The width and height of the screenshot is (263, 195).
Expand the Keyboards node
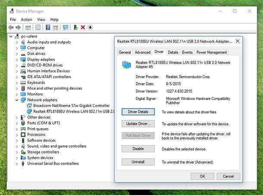point(17,83)
